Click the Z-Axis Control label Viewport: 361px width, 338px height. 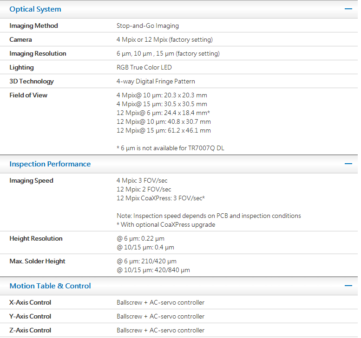coord(30,331)
